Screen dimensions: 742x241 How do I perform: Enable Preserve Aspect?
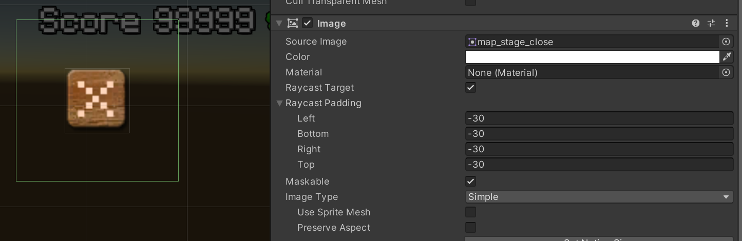[470, 227]
